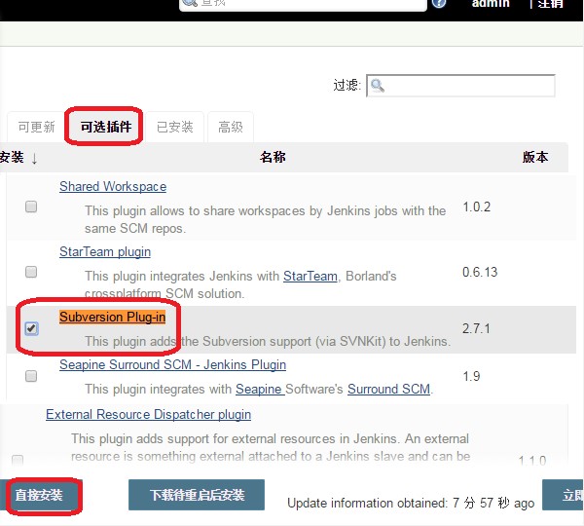Click the magnifier icon in filter box

coord(378,86)
